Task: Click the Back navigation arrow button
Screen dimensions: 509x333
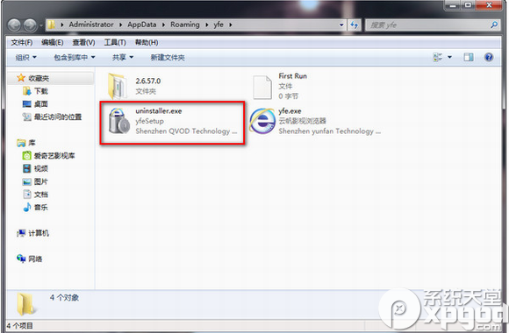Action: click(x=14, y=25)
